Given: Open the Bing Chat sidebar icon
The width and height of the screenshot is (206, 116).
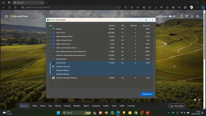Looking at the screenshot, I should point(203,7).
